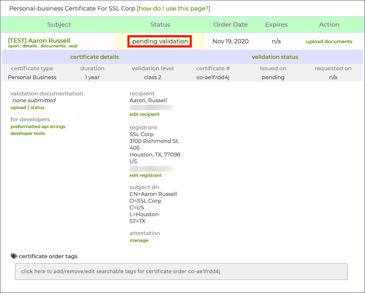This screenshot has height=293, width=365.
Task: Click the 'edit registrant' link
Action: tap(145, 175)
